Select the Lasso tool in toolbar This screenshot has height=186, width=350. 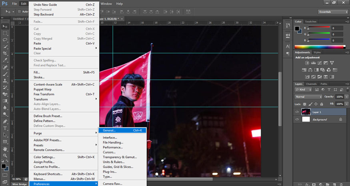[x=5, y=40]
